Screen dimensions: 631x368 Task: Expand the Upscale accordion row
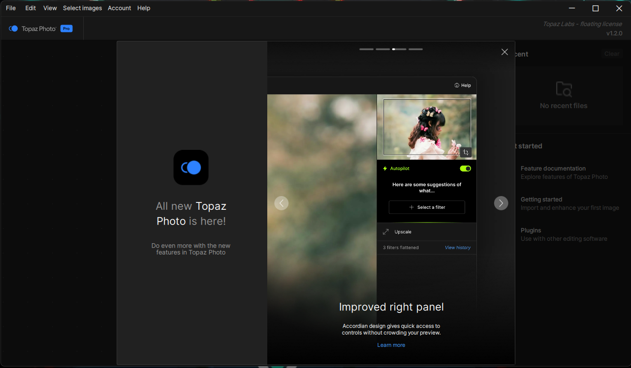pos(427,232)
